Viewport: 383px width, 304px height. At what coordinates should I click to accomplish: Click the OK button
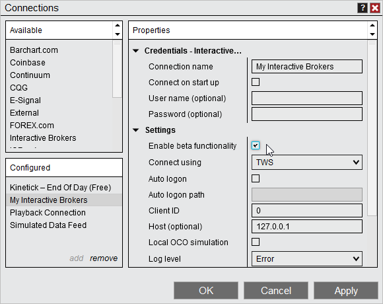click(x=206, y=291)
